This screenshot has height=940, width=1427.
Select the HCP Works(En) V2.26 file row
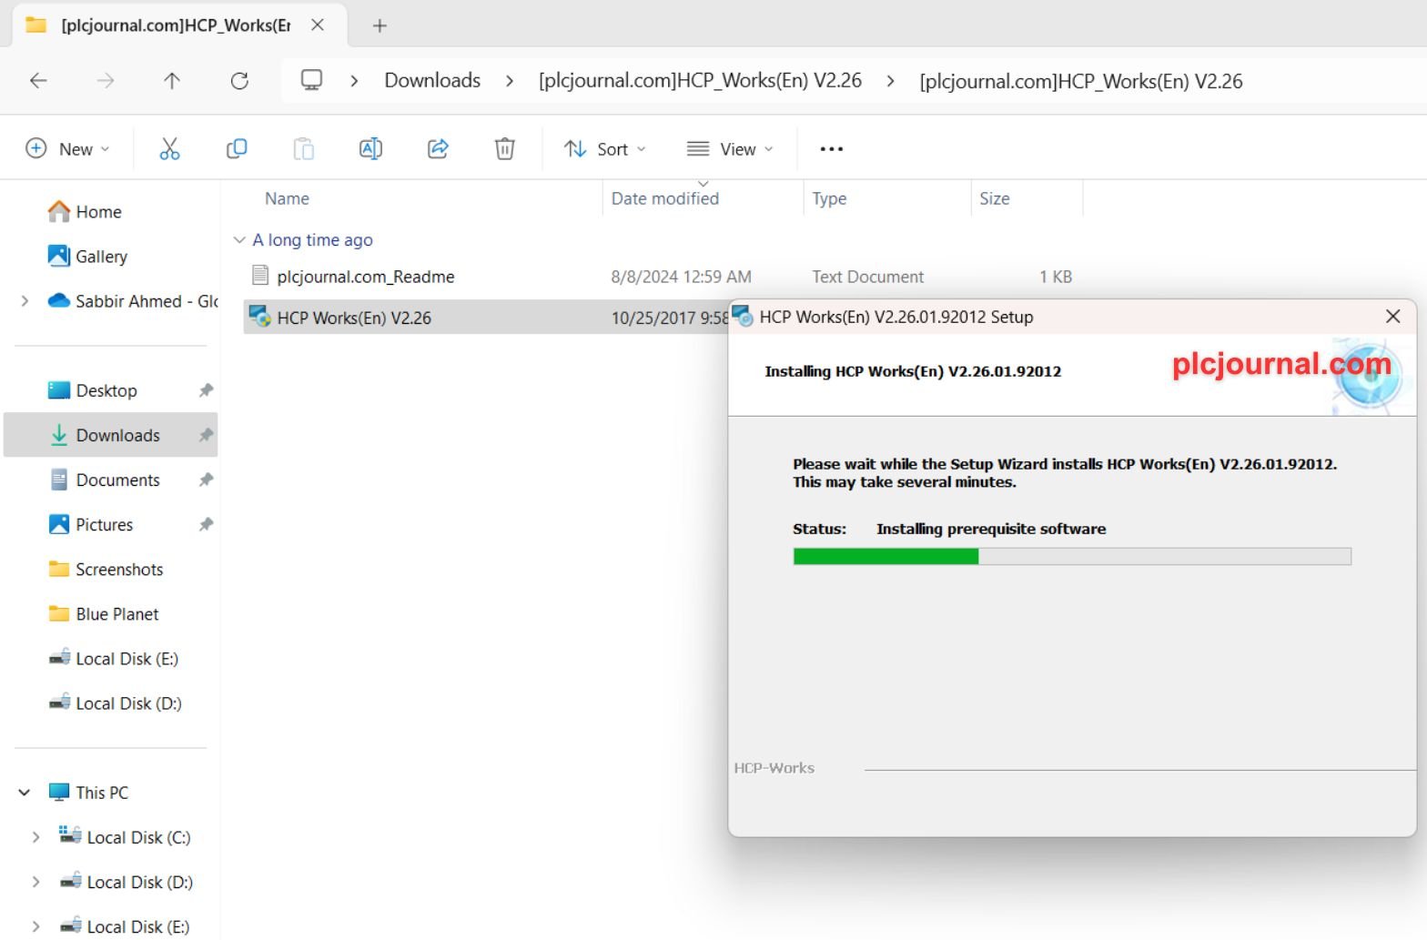(x=486, y=317)
